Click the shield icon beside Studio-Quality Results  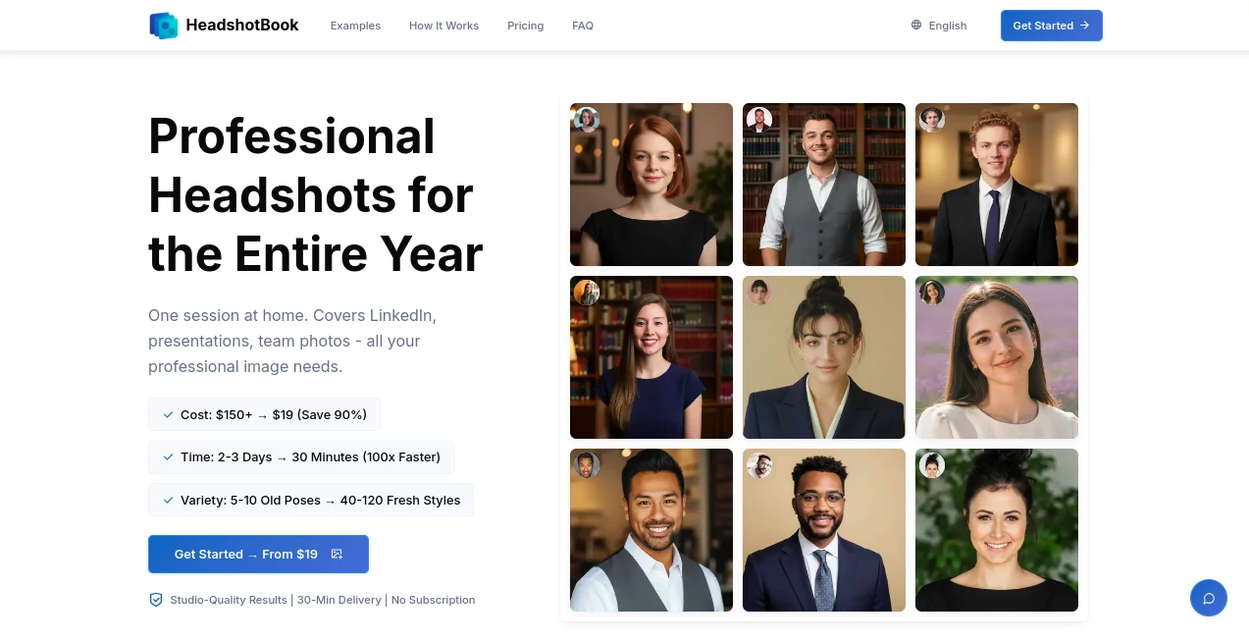(156, 599)
